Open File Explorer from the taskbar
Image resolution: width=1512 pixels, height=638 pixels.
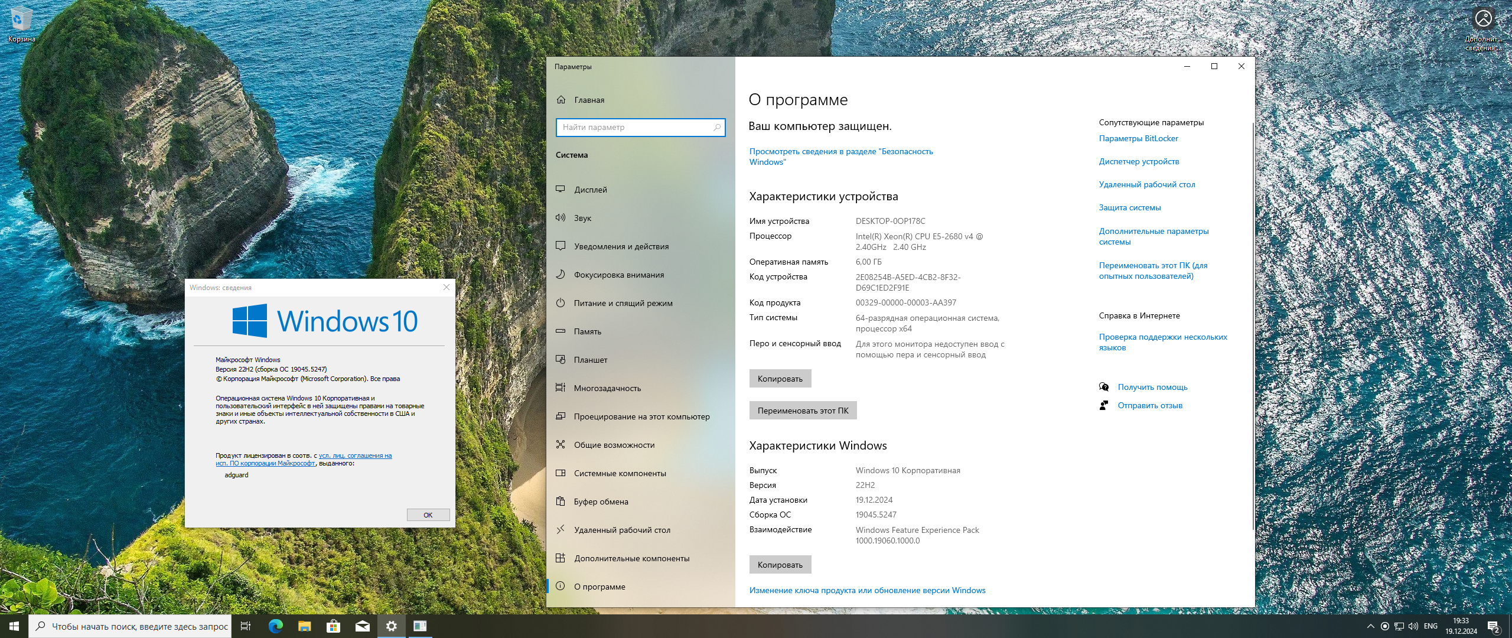point(304,626)
